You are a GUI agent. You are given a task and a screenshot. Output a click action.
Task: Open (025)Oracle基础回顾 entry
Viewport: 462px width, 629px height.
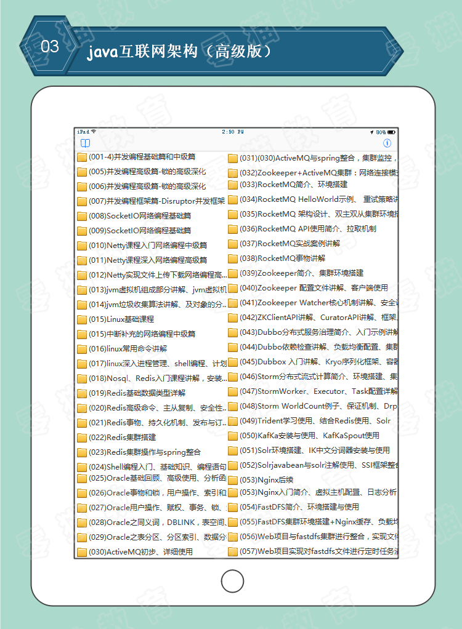coord(158,478)
